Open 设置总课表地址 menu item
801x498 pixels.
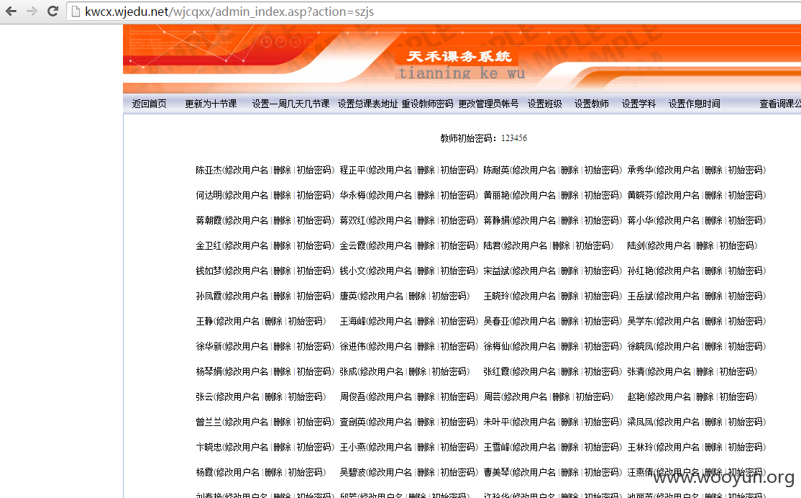(368, 104)
